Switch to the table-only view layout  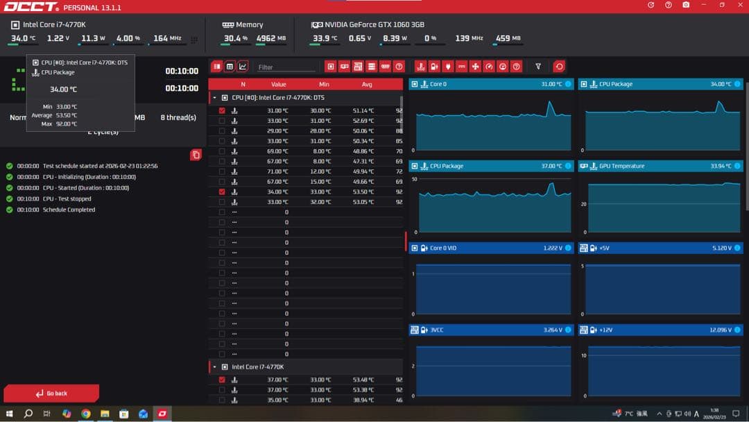click(230, 67)
